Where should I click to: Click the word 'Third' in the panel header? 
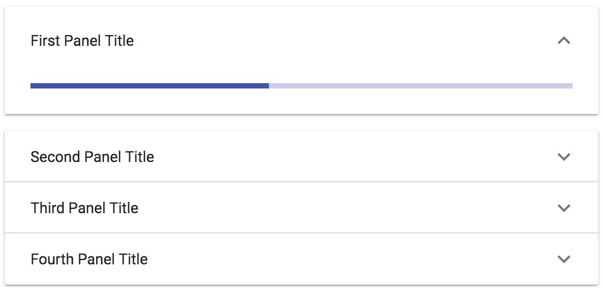coord(48,208)
